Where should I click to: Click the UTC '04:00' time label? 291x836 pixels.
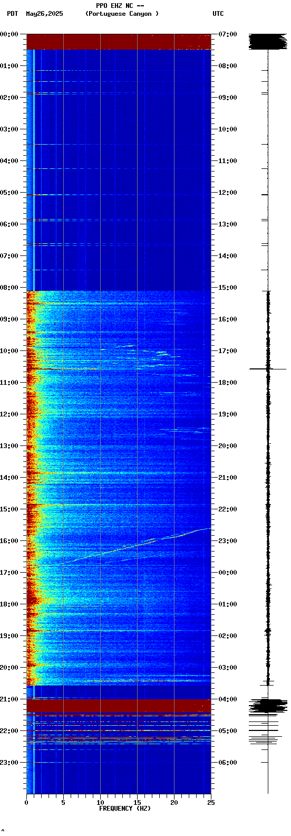click(228, 699)
